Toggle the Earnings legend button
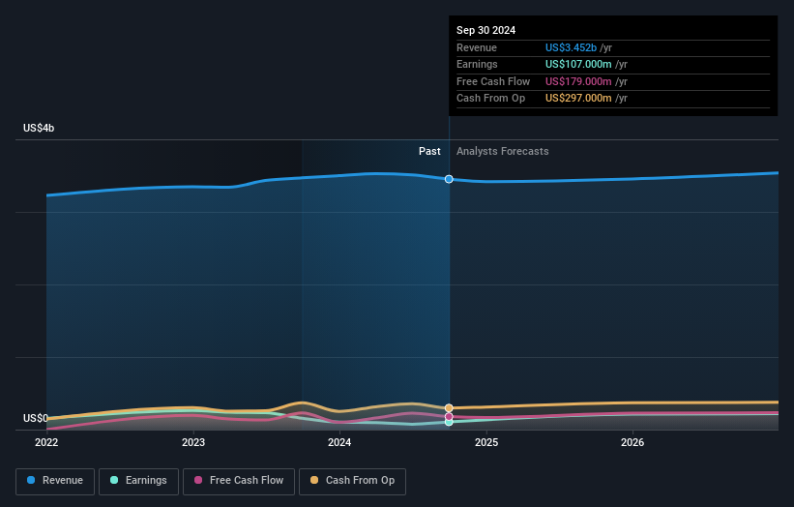794x507 pixels. coord(138,481)
